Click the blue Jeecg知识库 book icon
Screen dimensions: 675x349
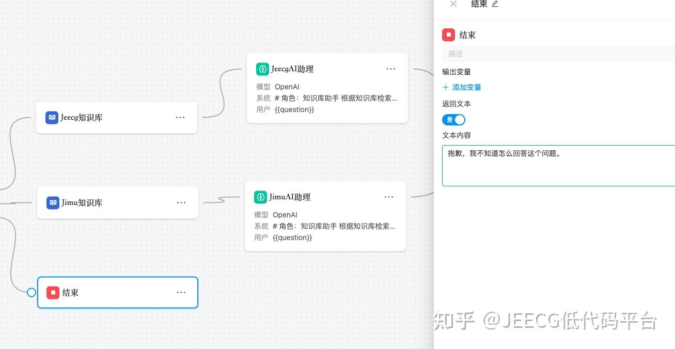[52, 117]
